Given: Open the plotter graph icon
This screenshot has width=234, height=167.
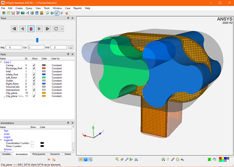Looking at the screenshot, I should (x=13, y=13).
